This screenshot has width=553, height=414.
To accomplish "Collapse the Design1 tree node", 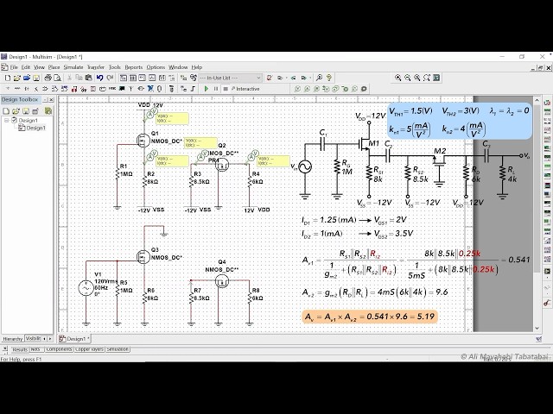I will [x=6, y=121].
